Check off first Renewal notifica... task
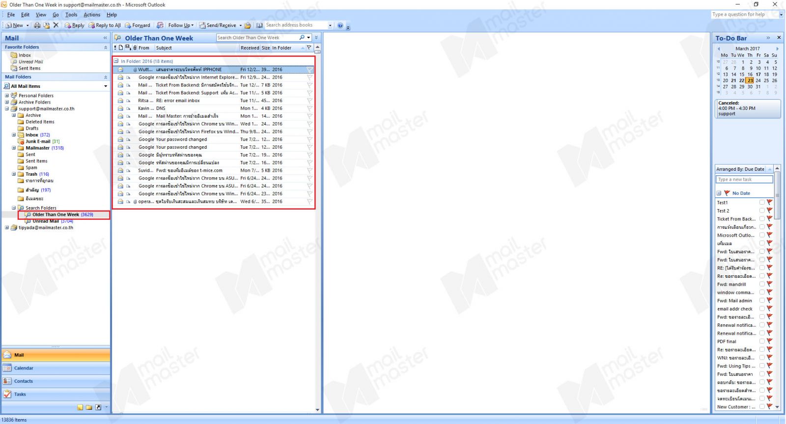The width and height of the screenshot is (786, 424). pyautogui.click(x=762, y=325)
